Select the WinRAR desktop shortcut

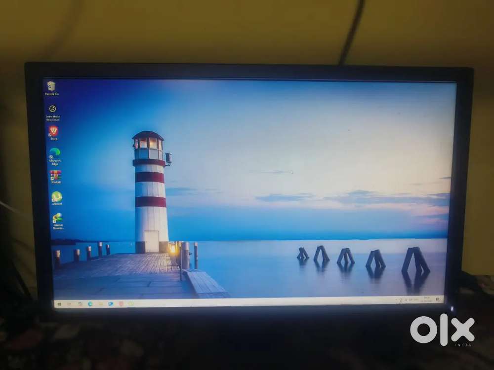(x=55, y=175)
